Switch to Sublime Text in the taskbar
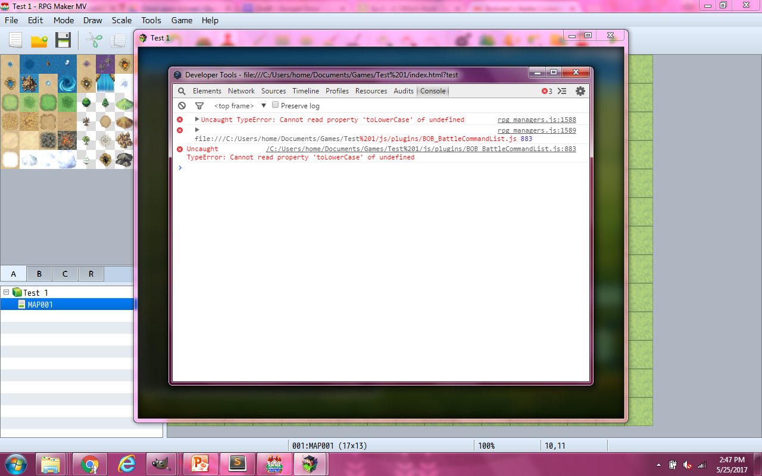 (238, 464)
